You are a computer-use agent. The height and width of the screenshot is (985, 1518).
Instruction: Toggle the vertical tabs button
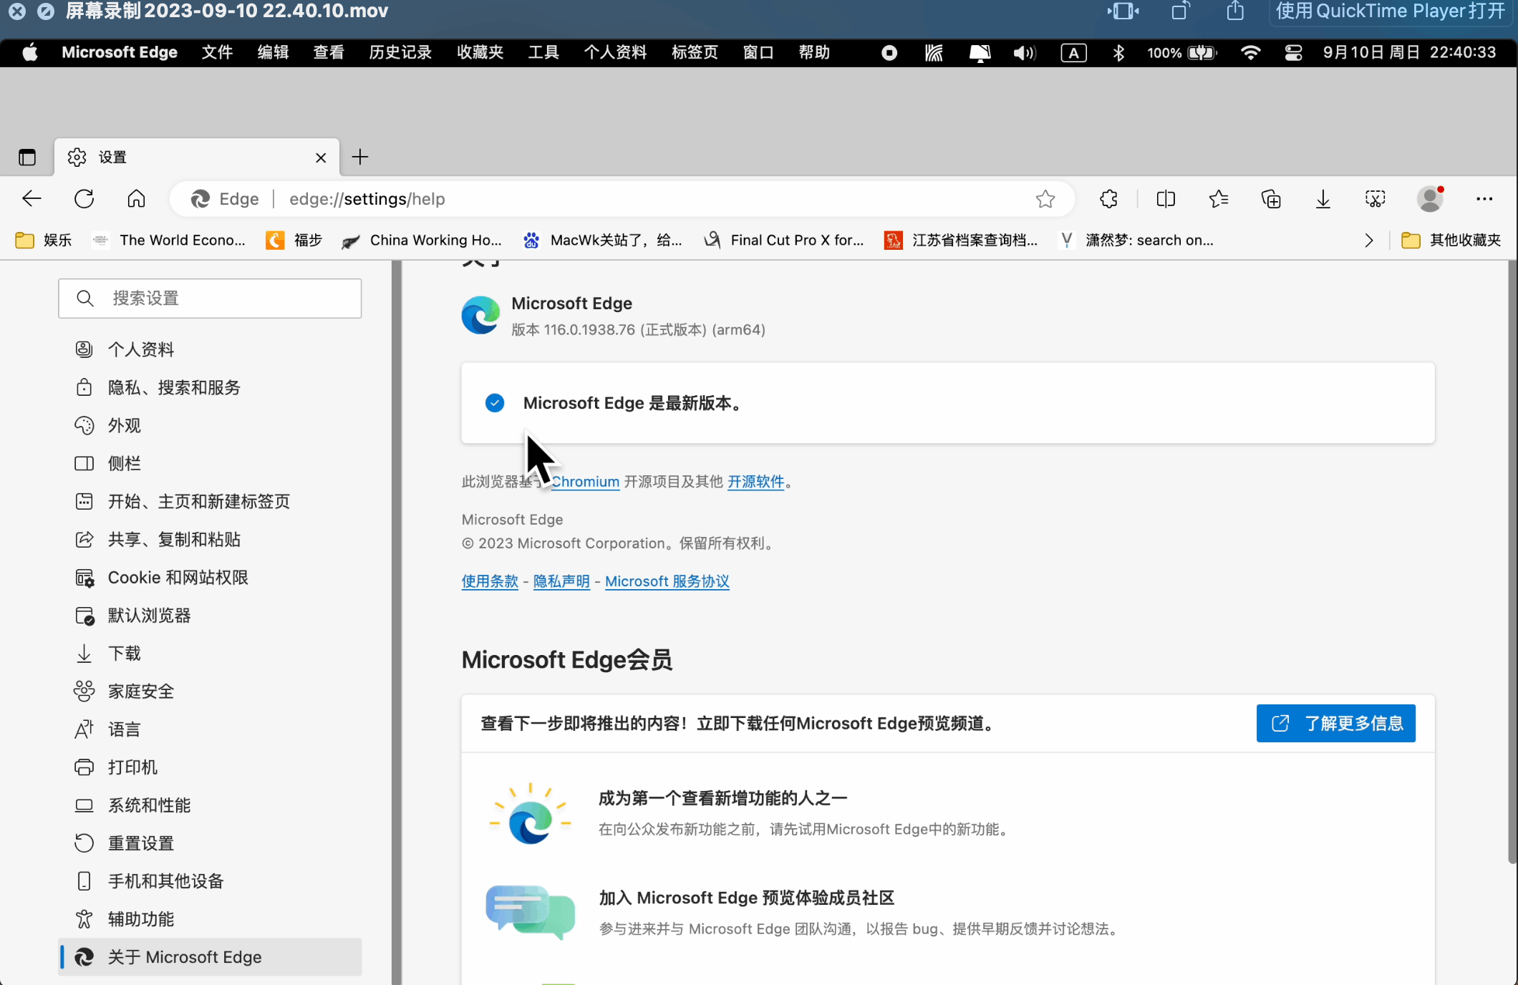click(27, 157)
